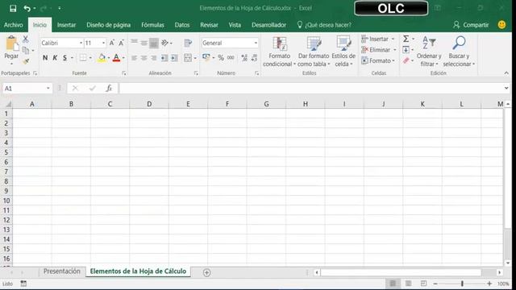Viewport: 516px width, 290px height.
Task: Rotate text with orientation icon
Action: click(164, 43)
